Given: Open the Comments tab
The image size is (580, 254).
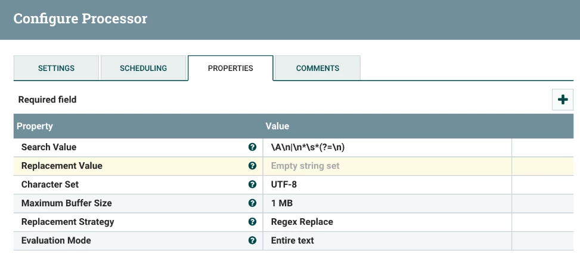Looking at the screenshot, I should [x=317, y=68].
